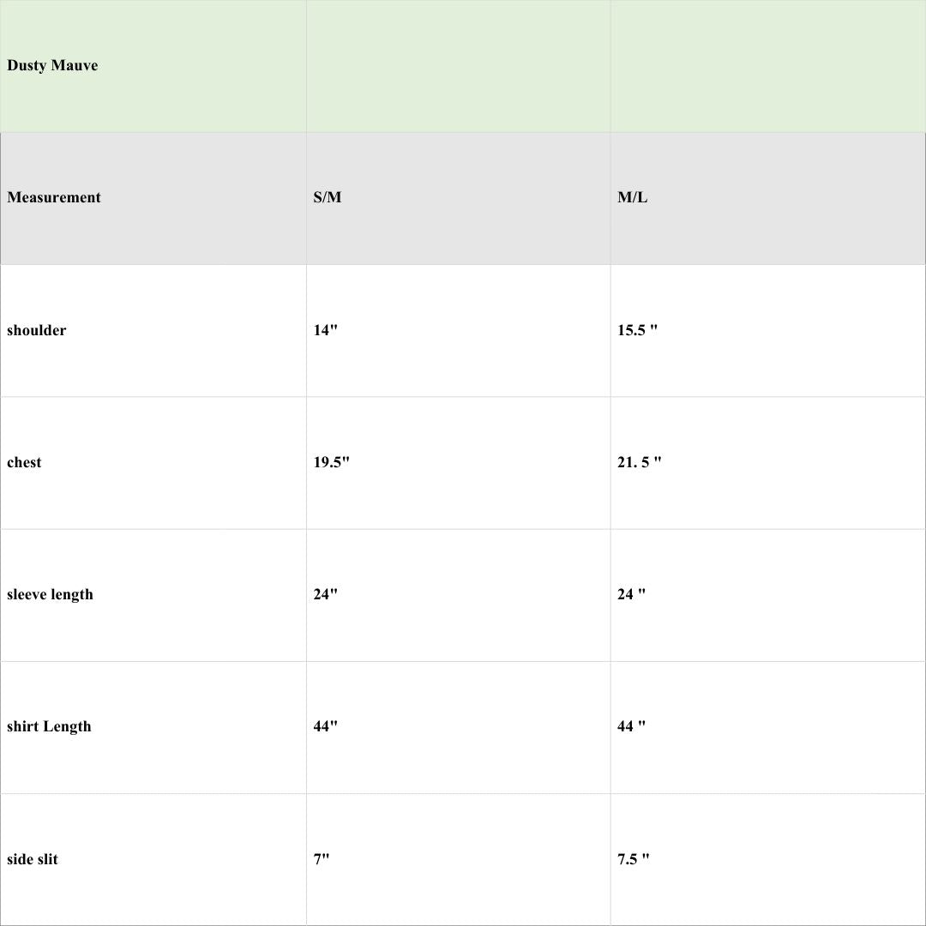
Task: Click the empty green cell above S/M
Action: click(x=458, y=66)
